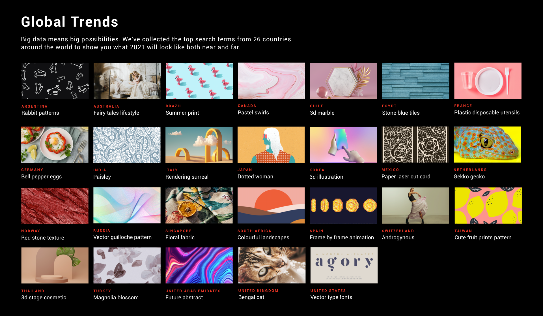Open the Spain Frame by frame animation image
543x316 pixels.
coord(343,206)
